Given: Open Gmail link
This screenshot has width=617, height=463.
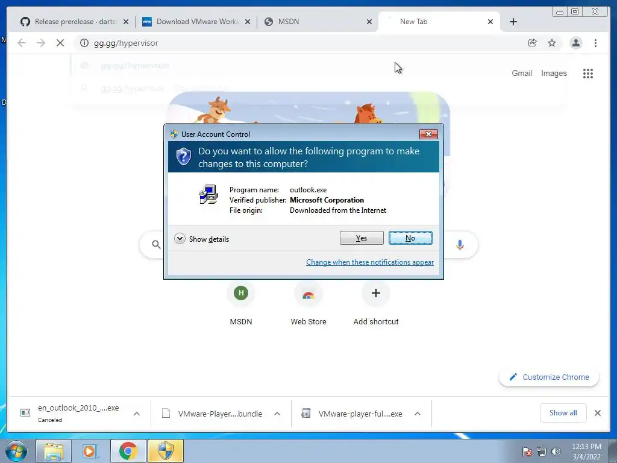Looking at the screenshot, I should (522, 73).
